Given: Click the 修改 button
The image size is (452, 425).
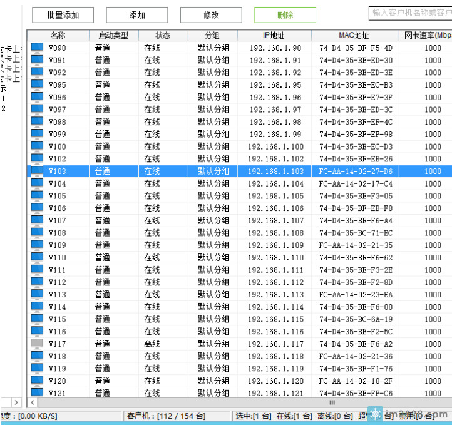Looking at the screenshot, I should tap(211, 15).
